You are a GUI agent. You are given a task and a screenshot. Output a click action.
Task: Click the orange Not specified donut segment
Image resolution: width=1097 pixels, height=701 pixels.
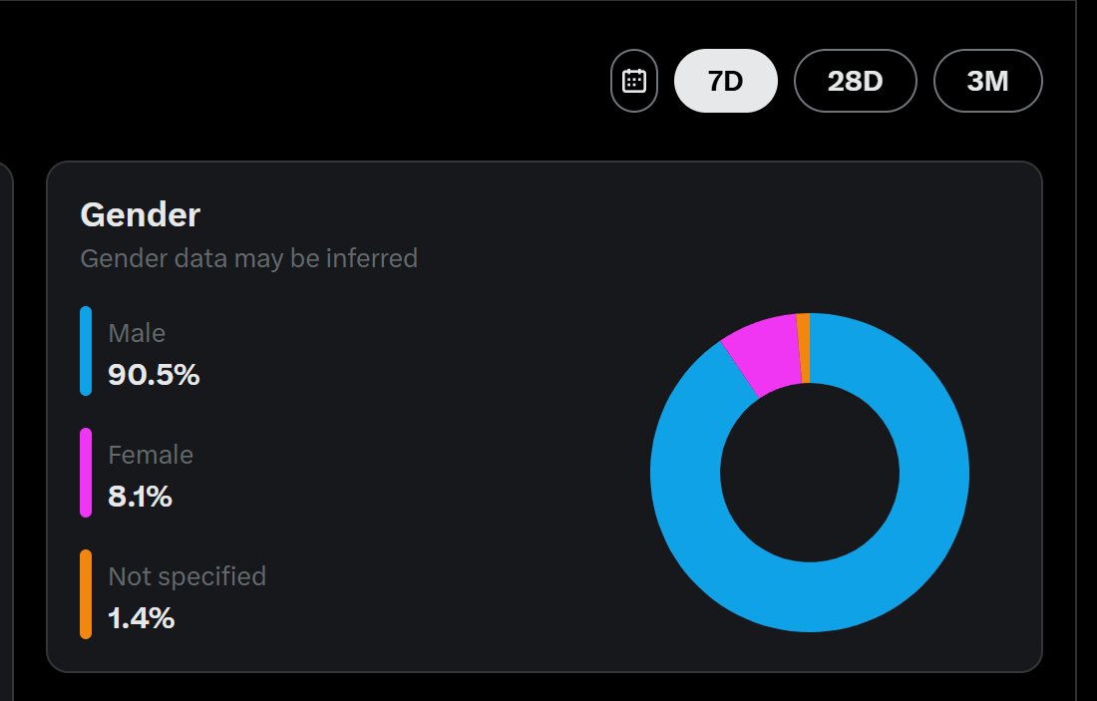pyautogui.click(x=804, y=348)
